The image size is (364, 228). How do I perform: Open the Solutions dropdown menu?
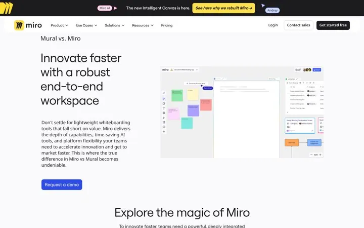pyautogui.click(x=114, y=25)
